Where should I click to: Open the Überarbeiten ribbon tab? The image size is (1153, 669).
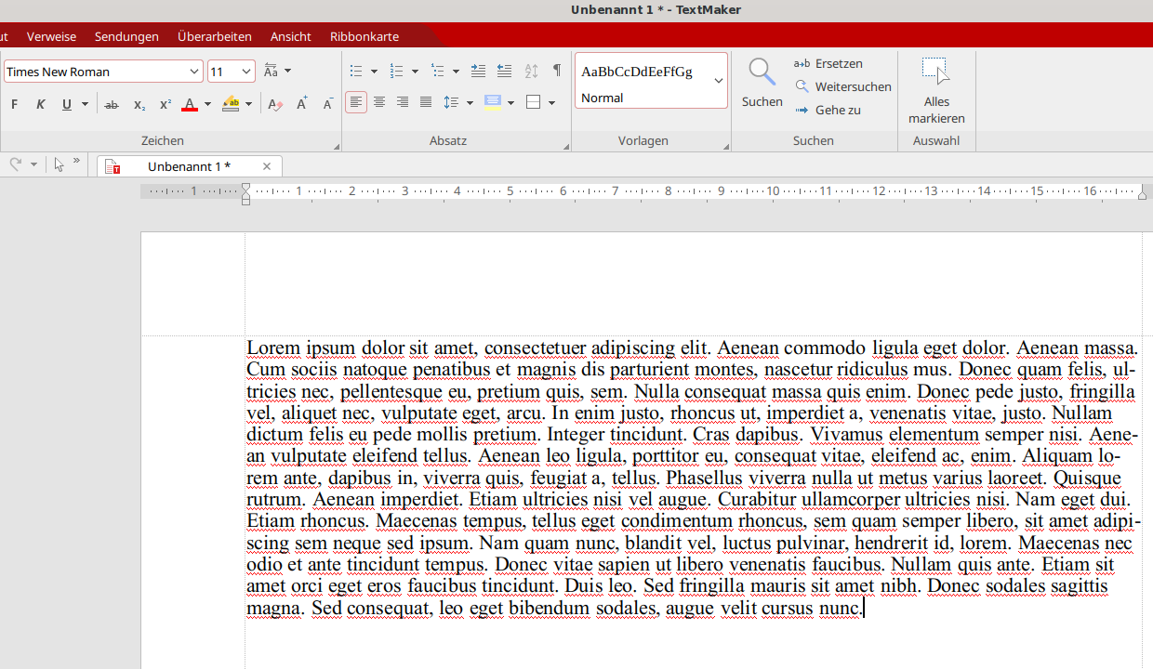pyautogui.click(x=215, y=36)
